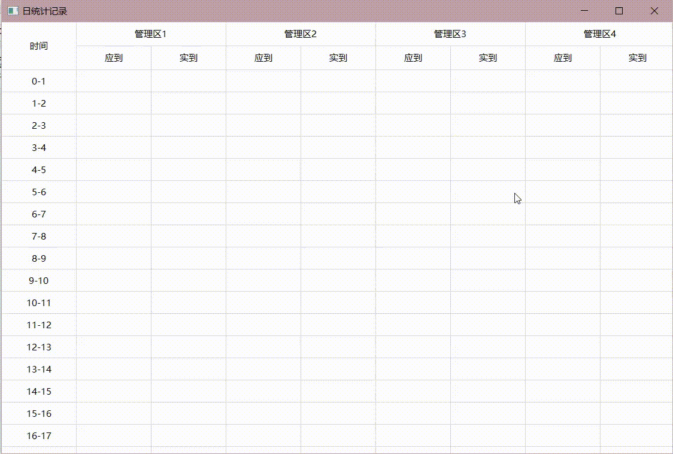Click 实到 header under 管理区2
The image size is (673, 454).
point(338,58)
